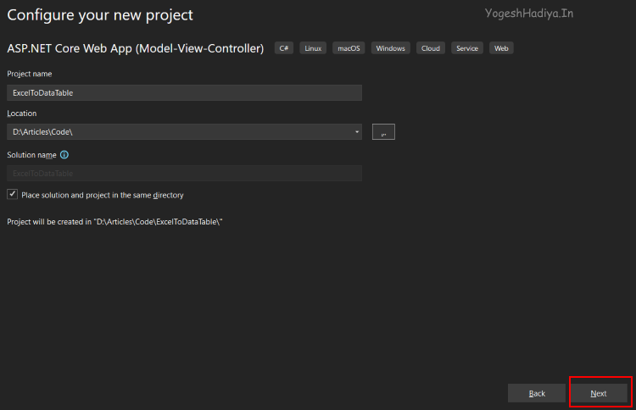The width and height of the screenshot is (636, 410).
Task: Toggle Place solution and project in same directory
Action: (13, 194)
